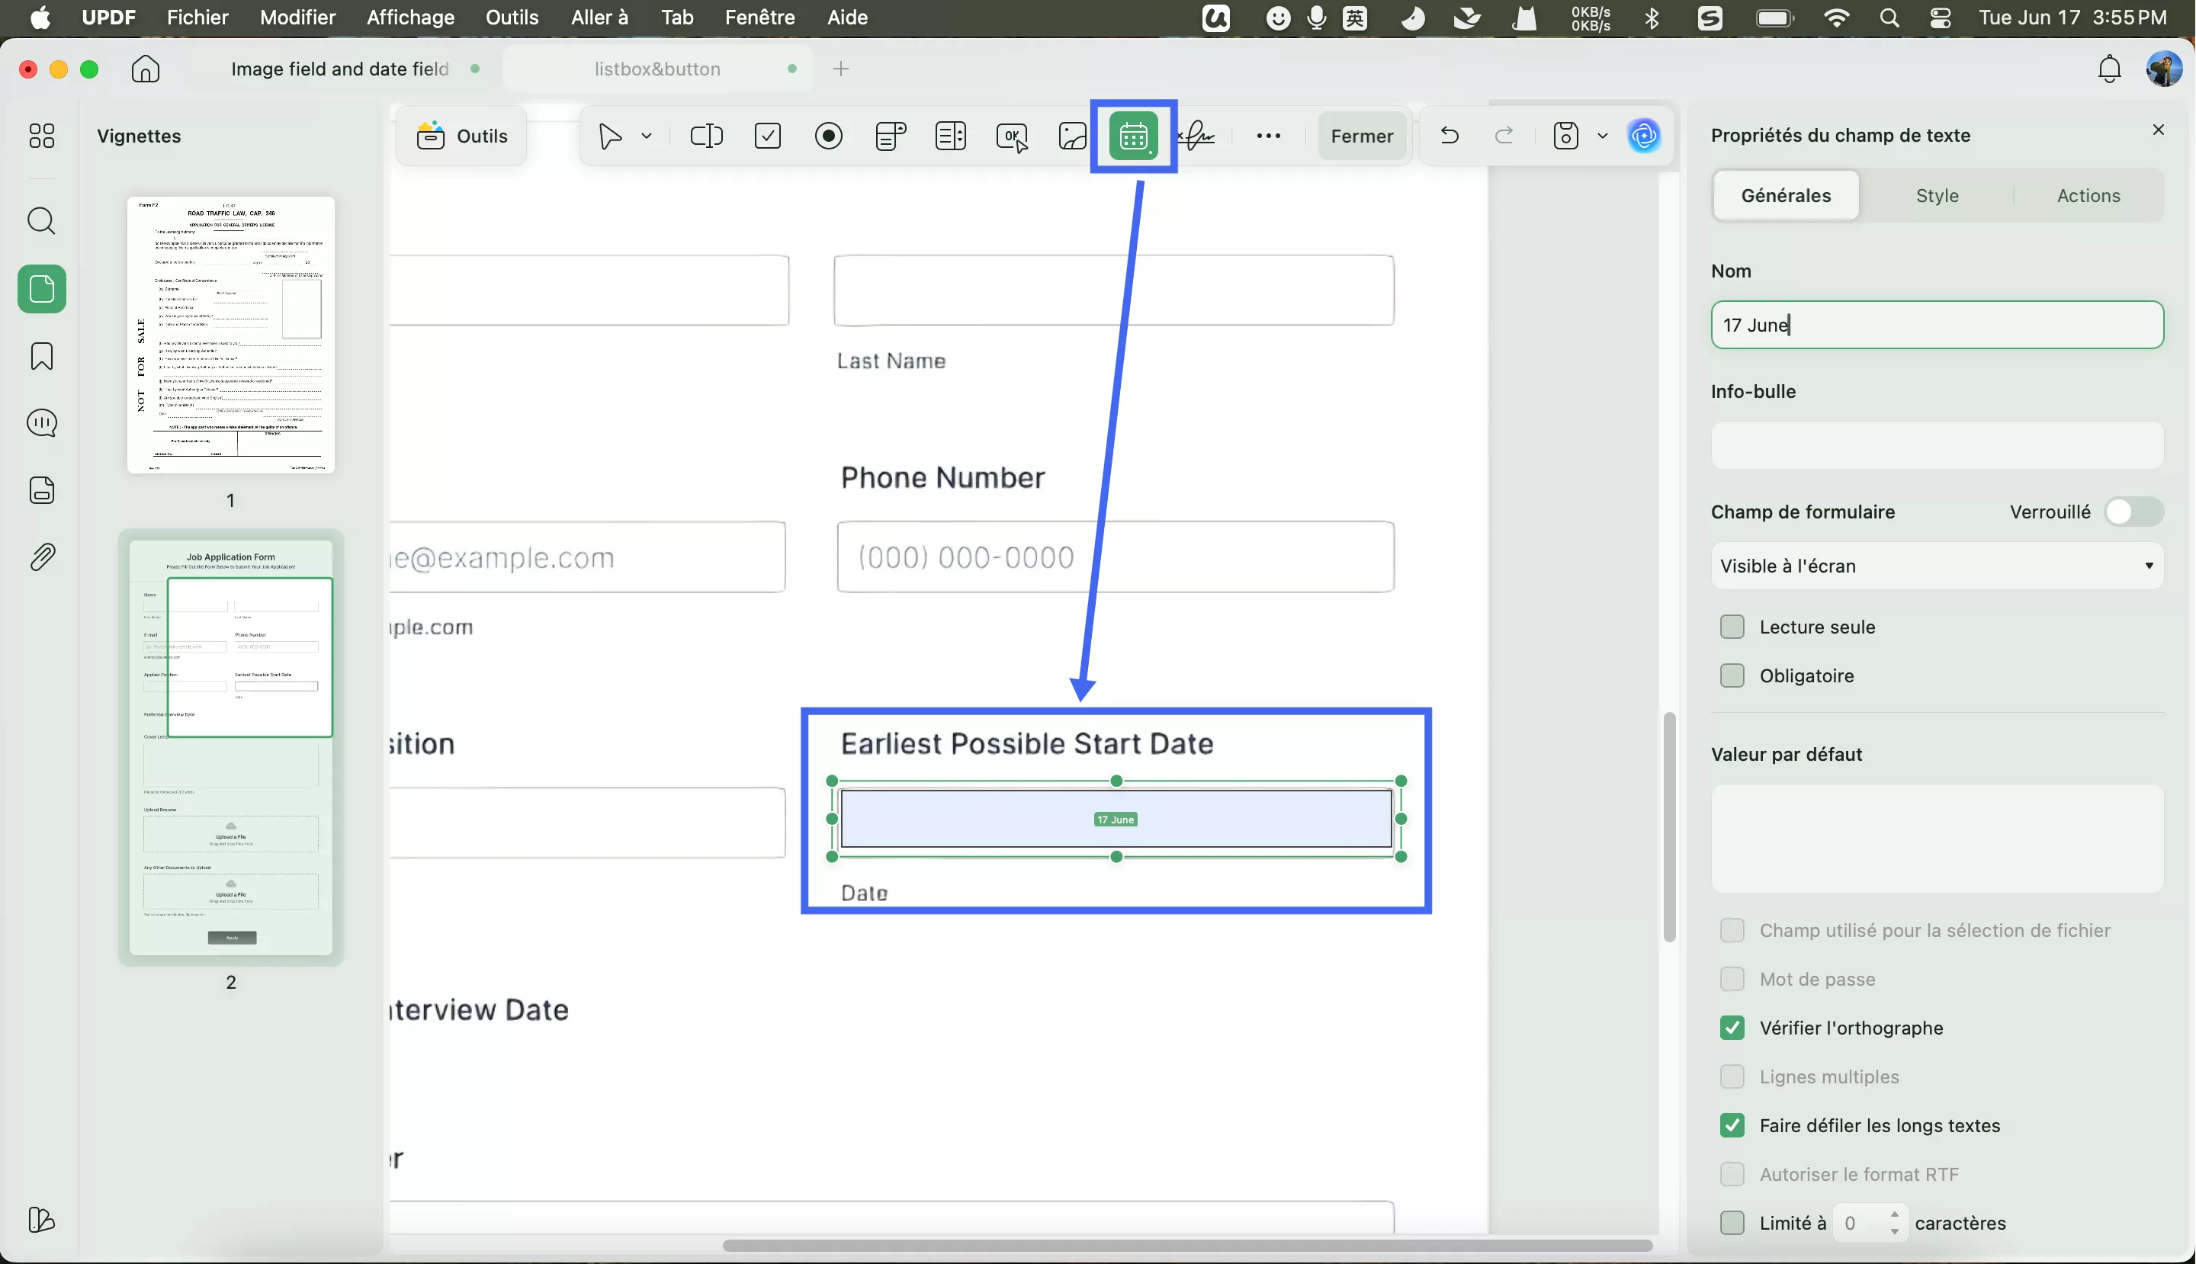Select the signature field tool
The height and width of the screenshot is (1264, 2196).
pos(1199,136)
